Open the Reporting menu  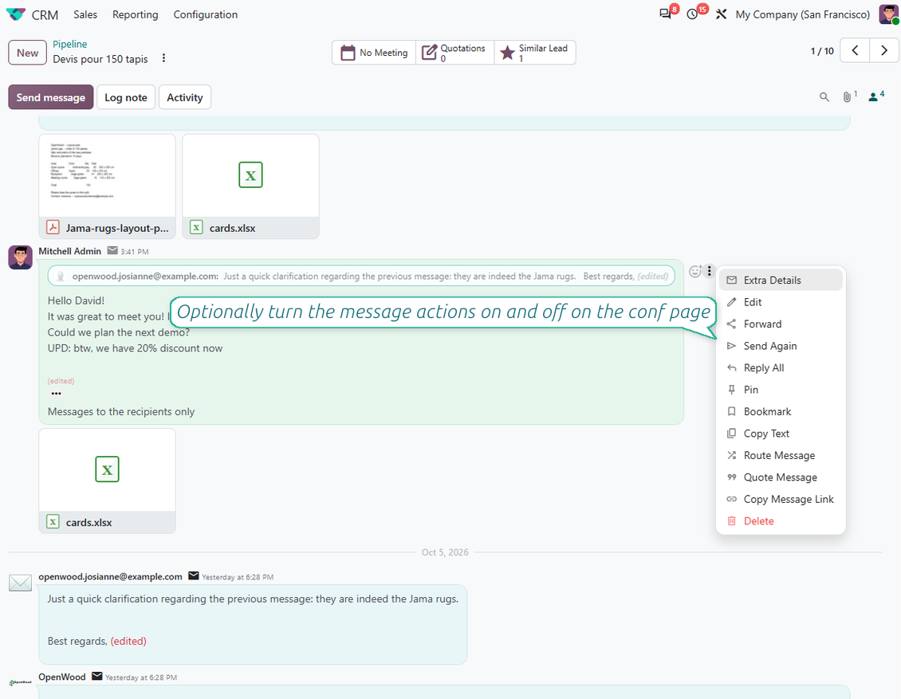[x=135, y=14]
